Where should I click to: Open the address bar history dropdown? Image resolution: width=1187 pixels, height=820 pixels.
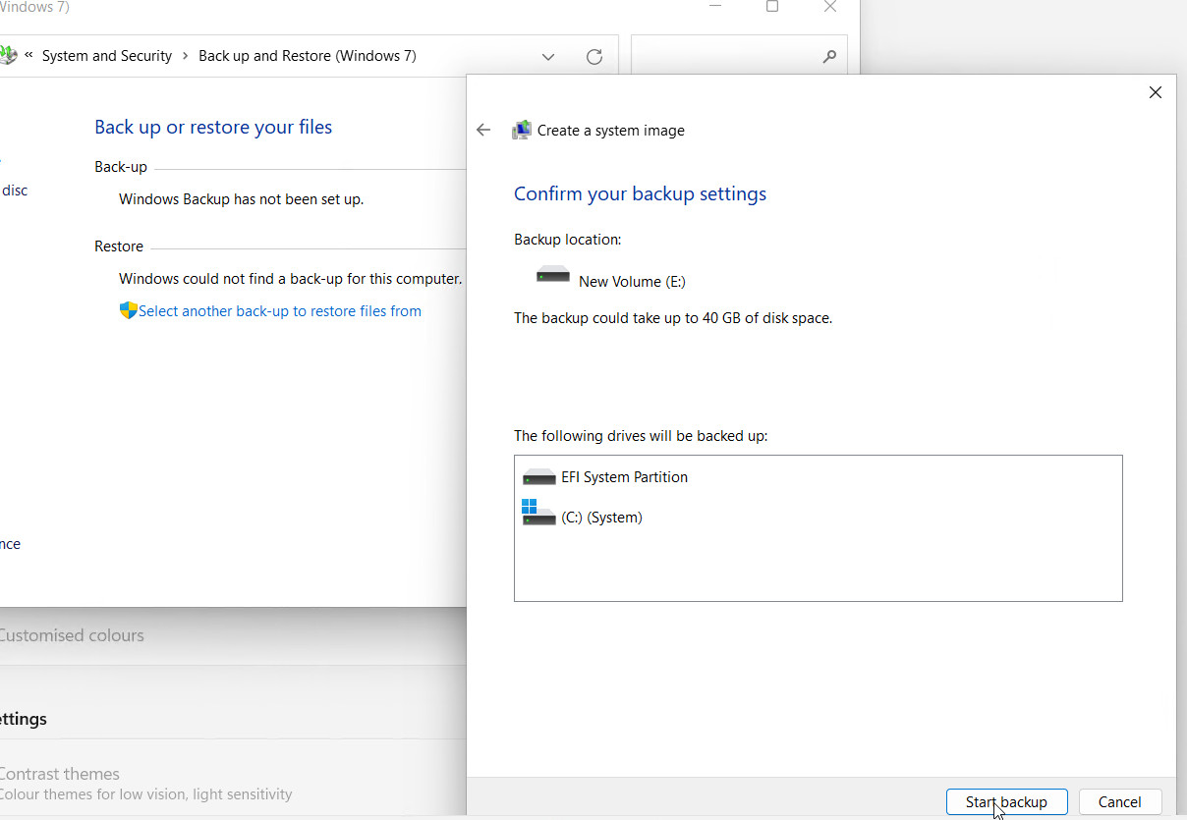click(x=548, y=57)
